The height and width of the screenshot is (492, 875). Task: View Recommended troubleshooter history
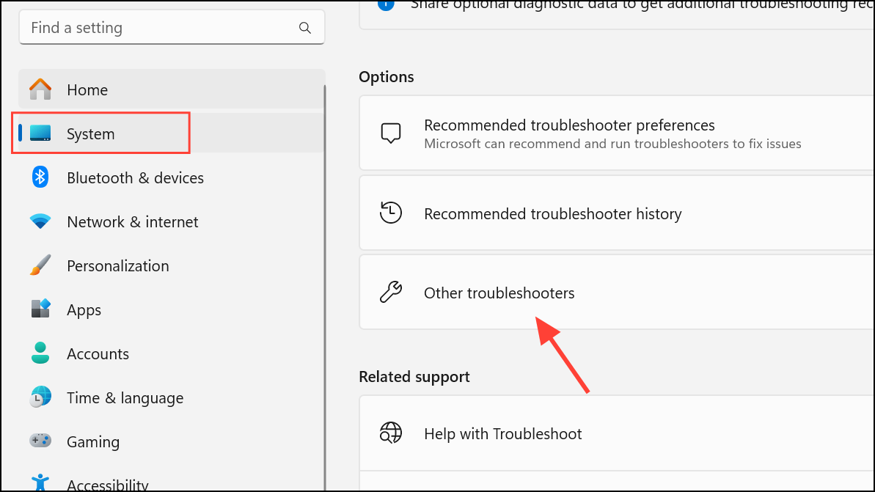coord(552,213)
